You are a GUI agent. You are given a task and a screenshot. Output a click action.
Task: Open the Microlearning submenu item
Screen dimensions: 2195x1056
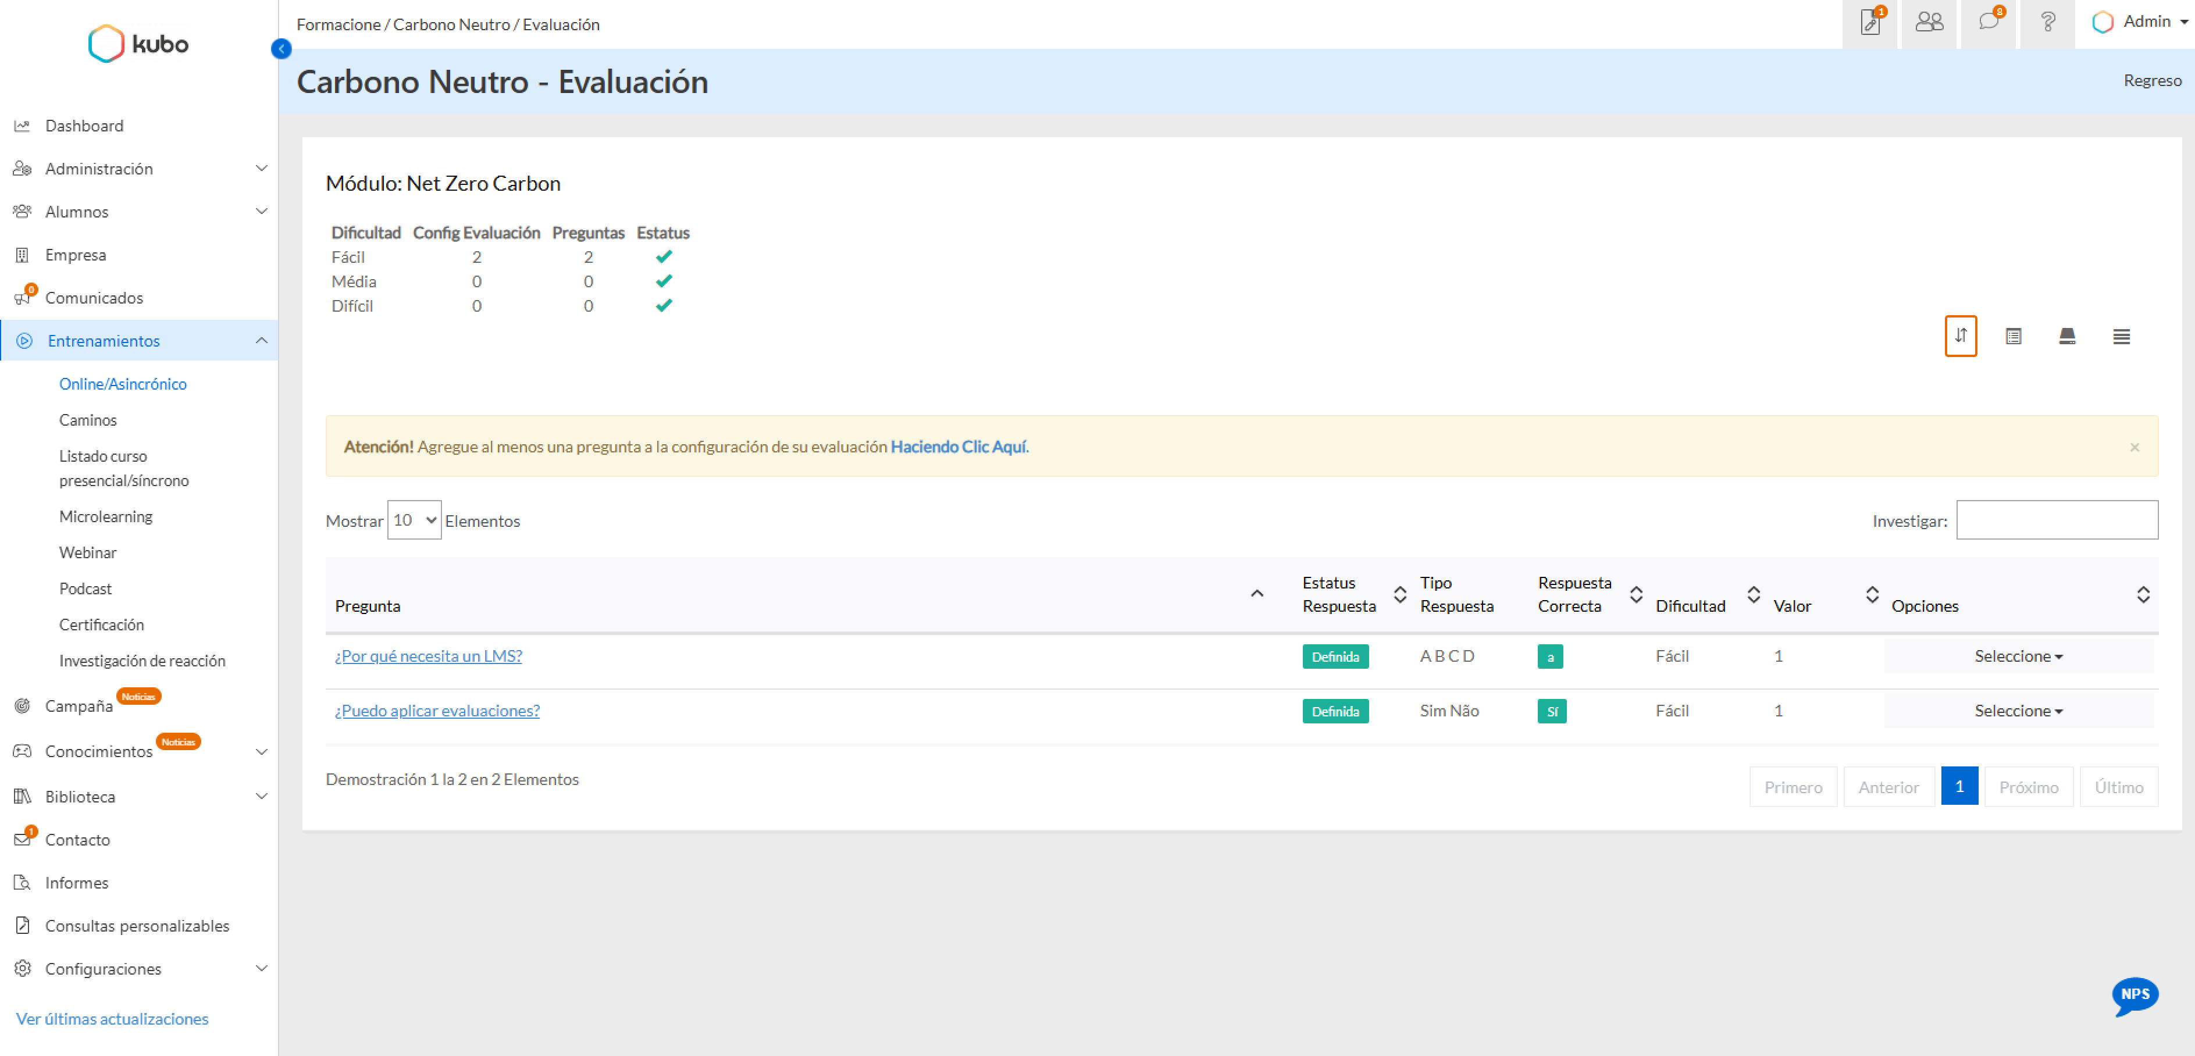coord(106,516)
